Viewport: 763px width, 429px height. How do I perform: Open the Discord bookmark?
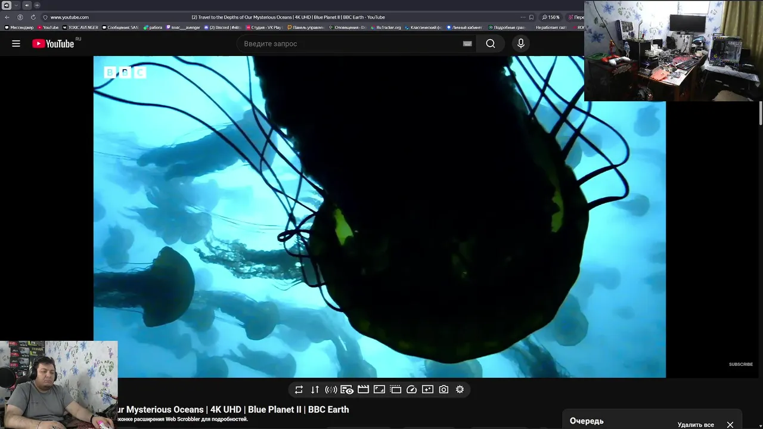coord(222,27)
